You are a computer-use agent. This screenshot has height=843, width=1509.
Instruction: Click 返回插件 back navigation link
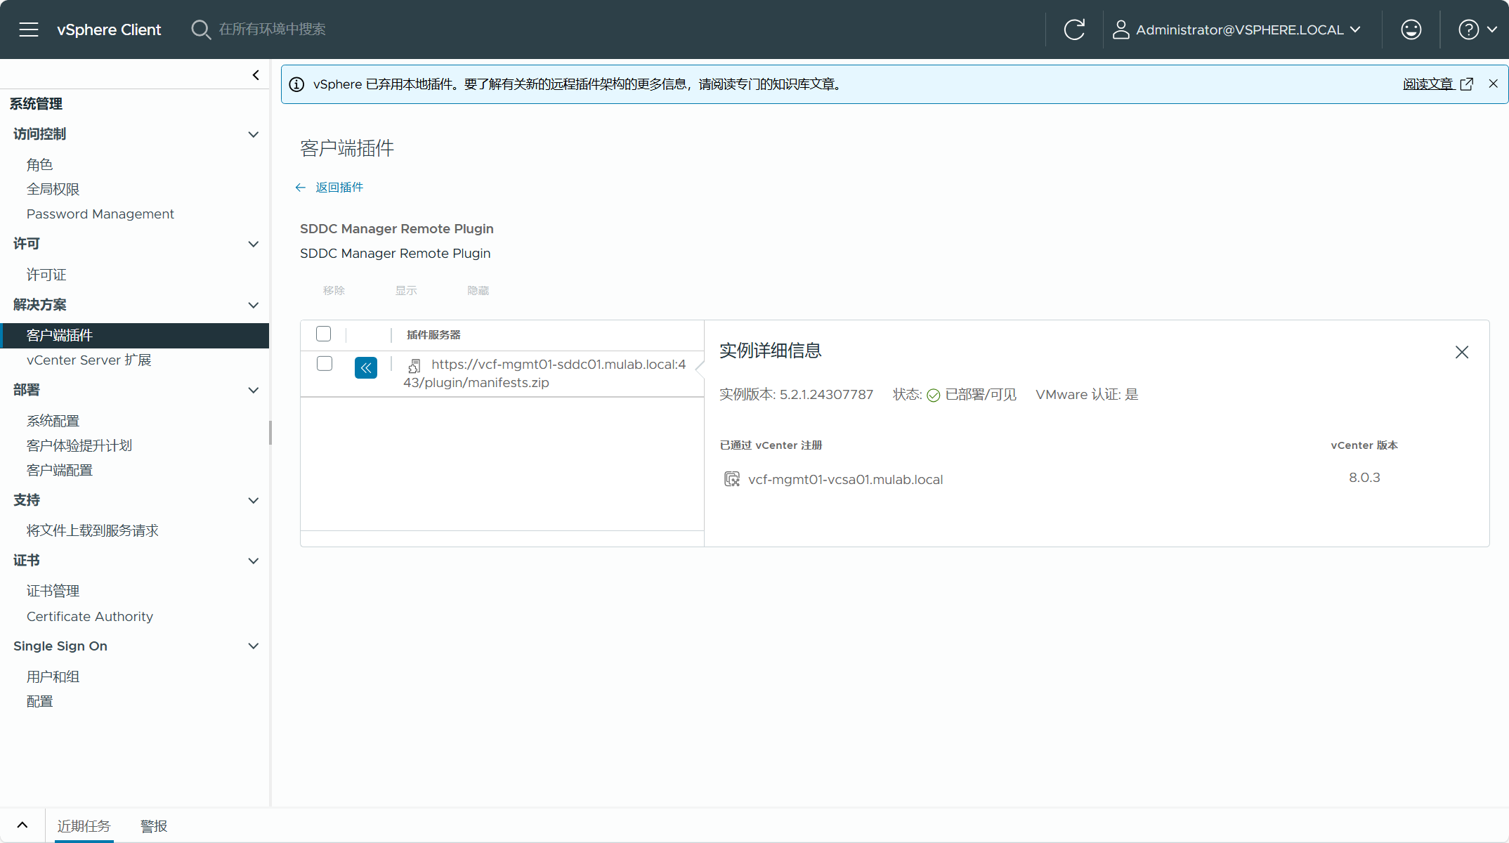pyautogui.click(x=331, y=187)
